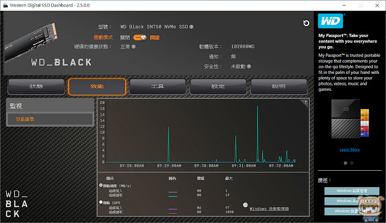This screenshot has height=223, width=386.
Task: Select 效能圖表 in the monitor sidebar
Action: tap(50, 119)
